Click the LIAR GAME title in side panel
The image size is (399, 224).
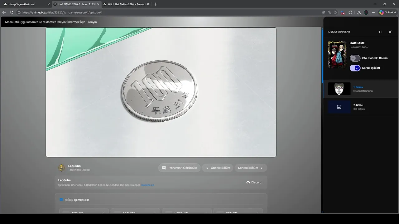pyautogui.click(x=357, y=43)
